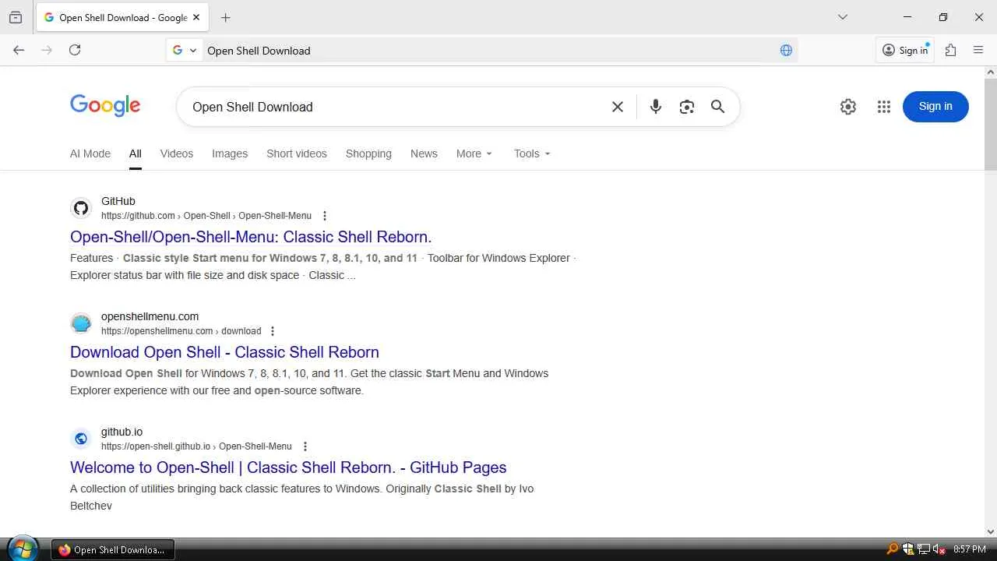The height and width of the screenshot is (561, 997).
Task: Go back to the previous page
Action: (19, 50)
